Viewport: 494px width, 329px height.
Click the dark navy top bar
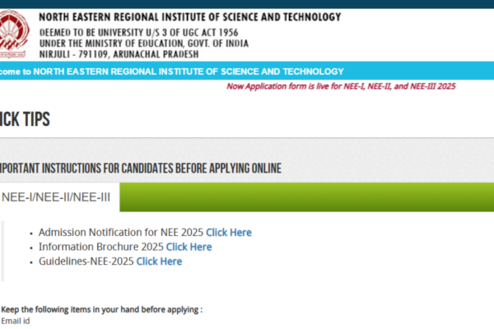(247, 4)
